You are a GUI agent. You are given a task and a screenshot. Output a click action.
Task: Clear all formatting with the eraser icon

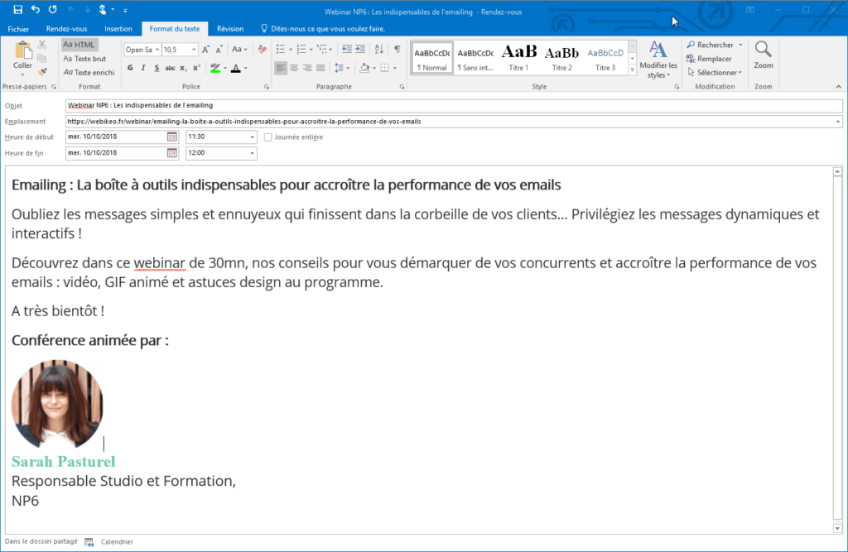tap(263, 50)
